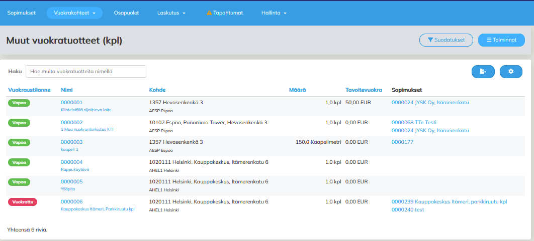This screenshot has height=241, width=534.
Task: Sort the table by Nimi column
Action: pyautogui.click(x=66, y=90)
